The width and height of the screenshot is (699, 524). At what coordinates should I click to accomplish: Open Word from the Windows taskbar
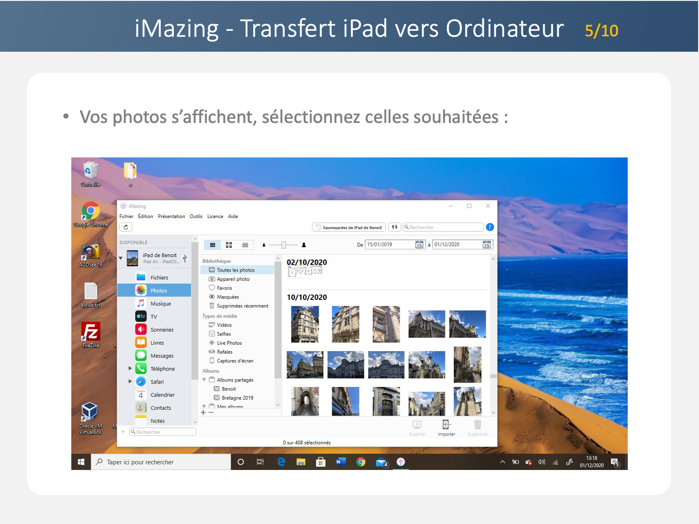tap(341, 462)
